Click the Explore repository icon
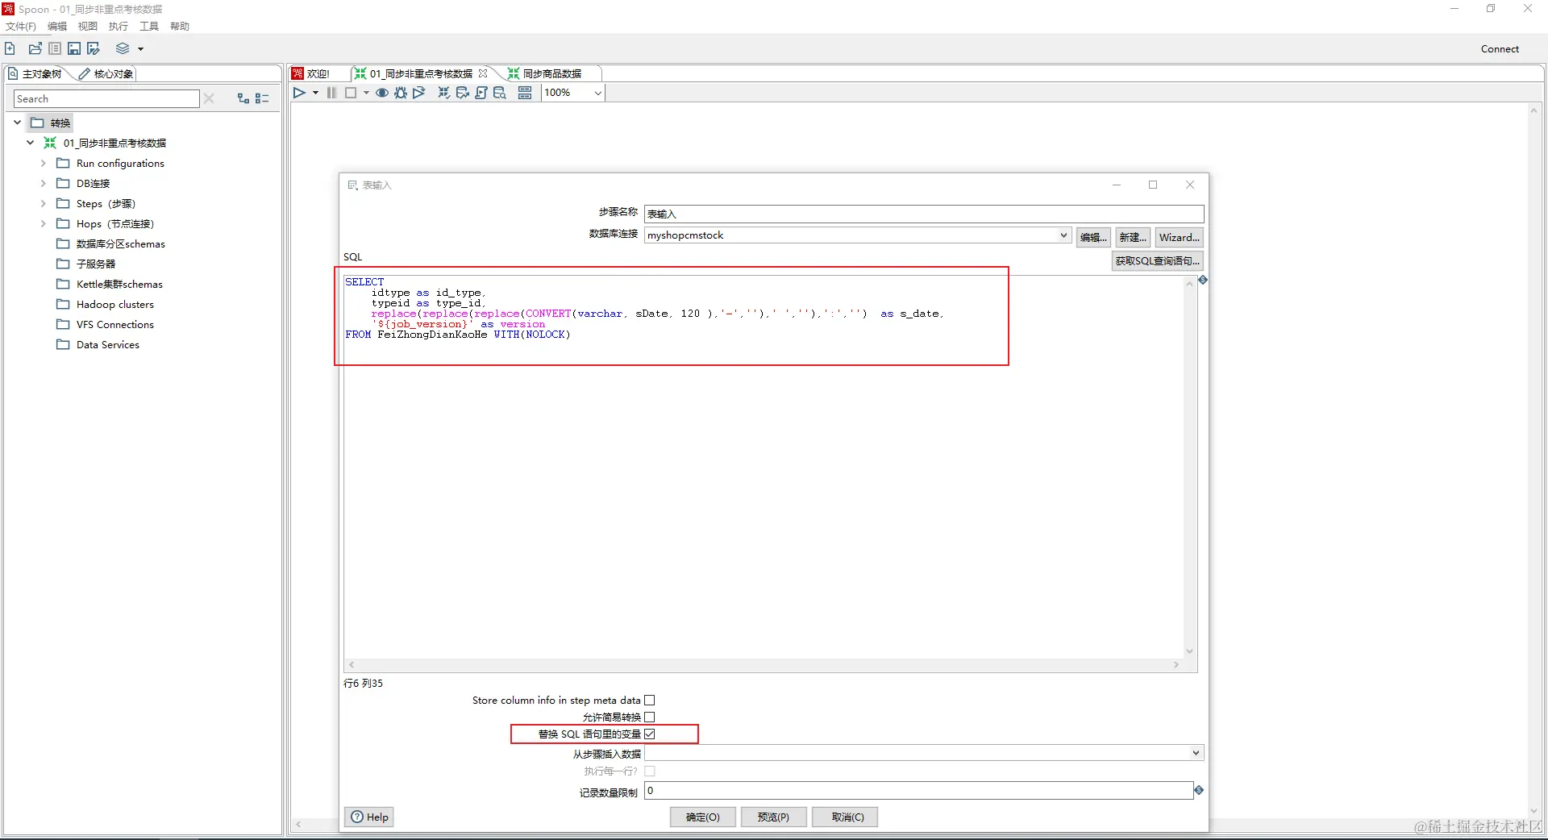This screenshot has width=1548, height=840. [x=55, y=48]
